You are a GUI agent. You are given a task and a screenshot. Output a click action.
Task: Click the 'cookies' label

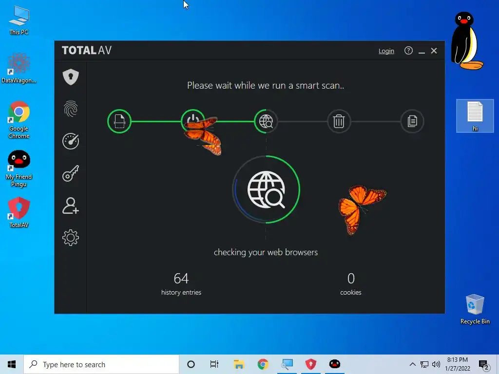point(351,292)
